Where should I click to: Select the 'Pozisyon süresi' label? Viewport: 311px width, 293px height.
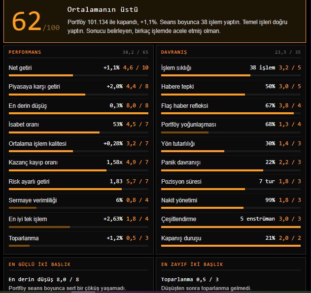(181, 182)
